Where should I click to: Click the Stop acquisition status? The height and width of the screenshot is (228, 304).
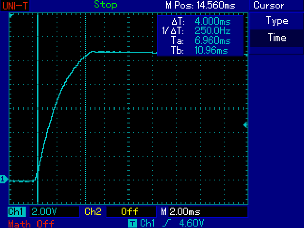(x=105, y=5)
